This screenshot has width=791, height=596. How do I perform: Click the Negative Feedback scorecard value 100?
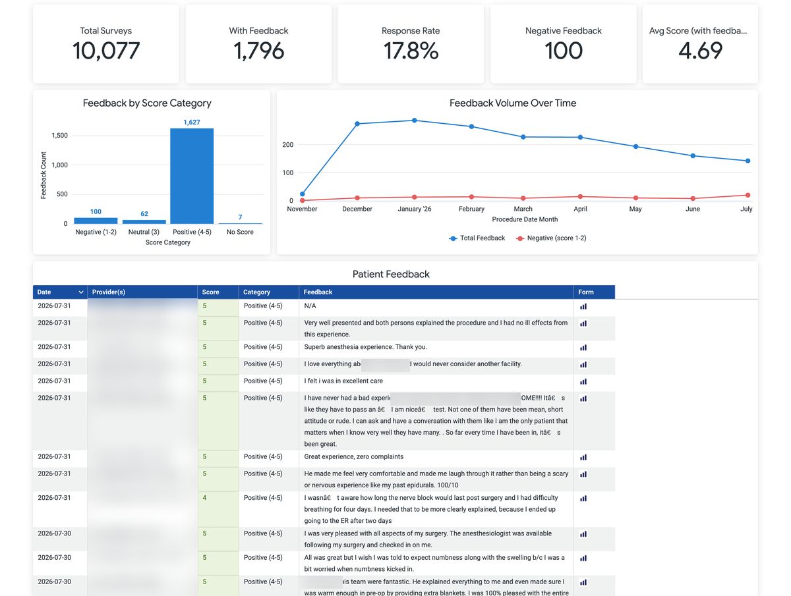(x=564, y=51)
